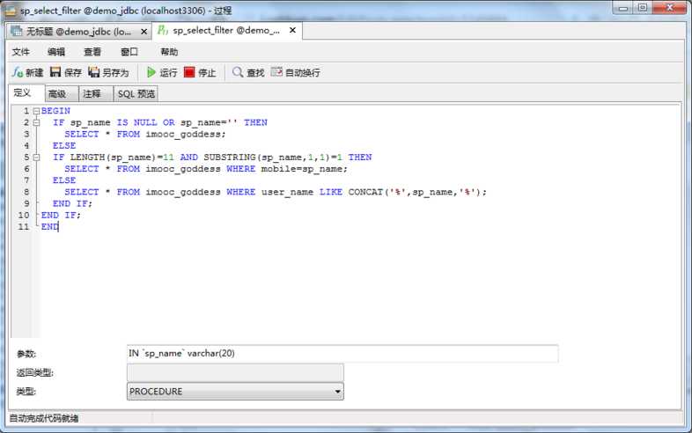Viewport: 692px width, 433px height.
Task: Close the 无标题 @demo_jdbc tab
Action: click(144, 32)
